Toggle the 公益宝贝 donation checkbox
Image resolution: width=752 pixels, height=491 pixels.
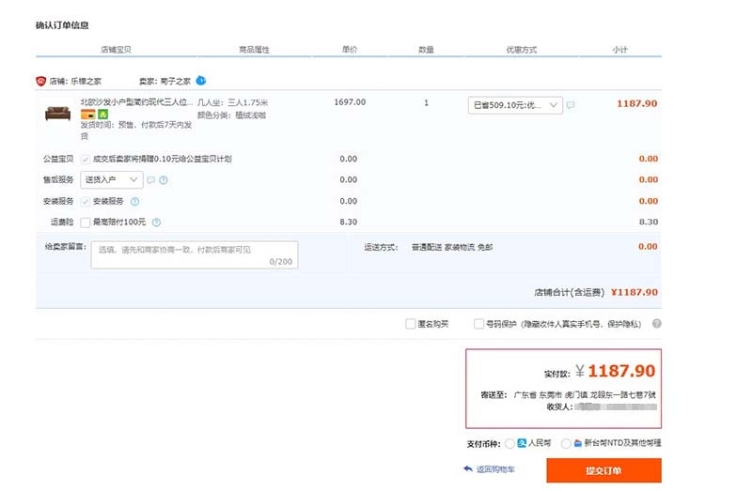86,159
